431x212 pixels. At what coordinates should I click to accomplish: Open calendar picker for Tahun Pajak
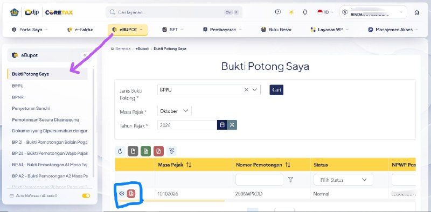tap(222, 125)
